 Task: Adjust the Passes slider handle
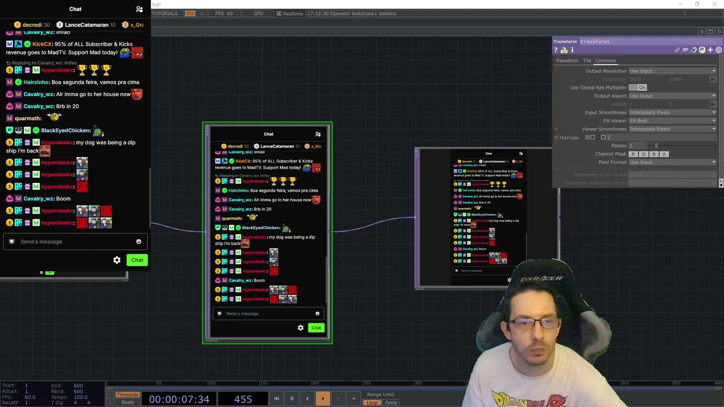[x=656, y=146]
